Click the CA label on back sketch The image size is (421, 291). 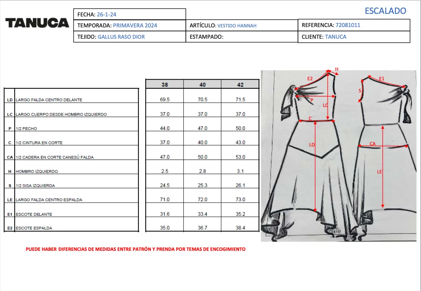(x=373, y=143)
